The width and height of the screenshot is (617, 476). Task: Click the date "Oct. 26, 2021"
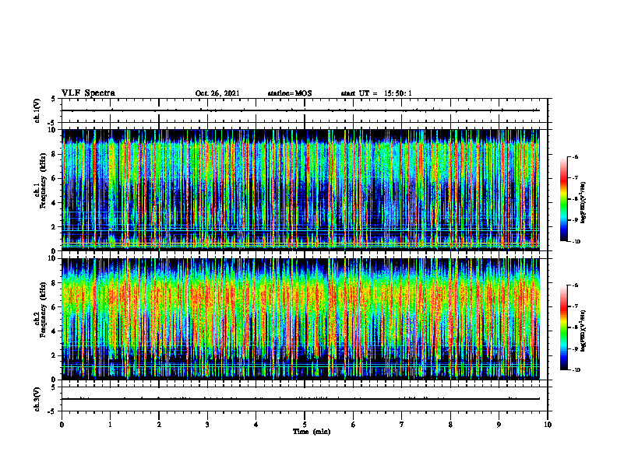217,93
